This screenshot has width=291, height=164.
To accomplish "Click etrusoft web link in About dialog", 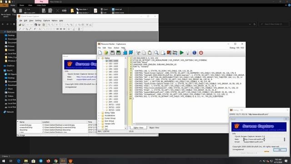I will [x=87, y=77].
